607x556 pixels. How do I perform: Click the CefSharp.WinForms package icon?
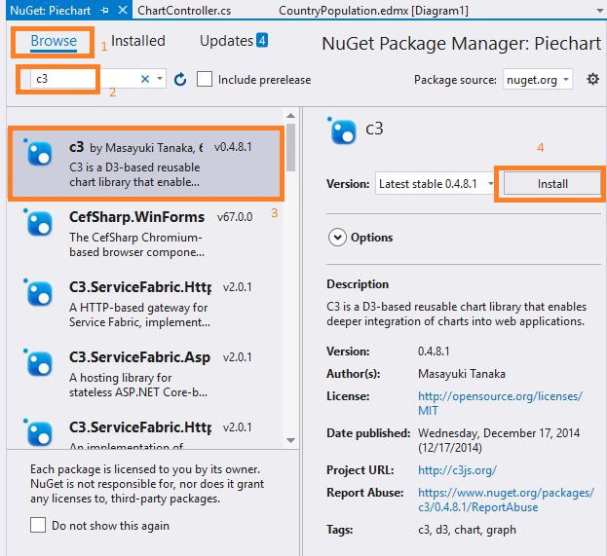pos(39,223)
